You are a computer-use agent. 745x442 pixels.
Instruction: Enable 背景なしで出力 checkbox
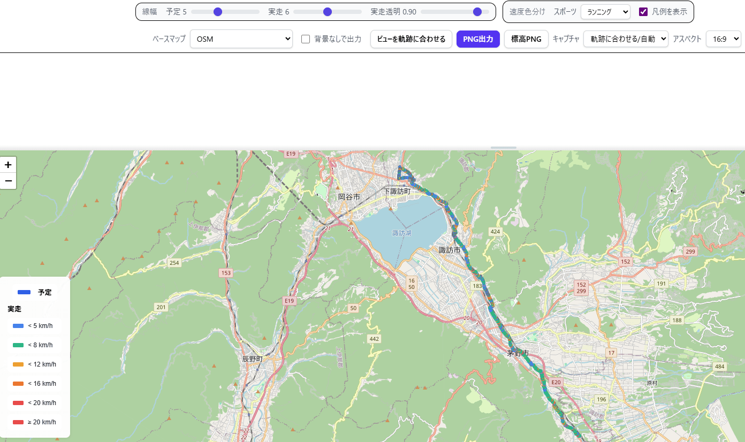[306, 39]
